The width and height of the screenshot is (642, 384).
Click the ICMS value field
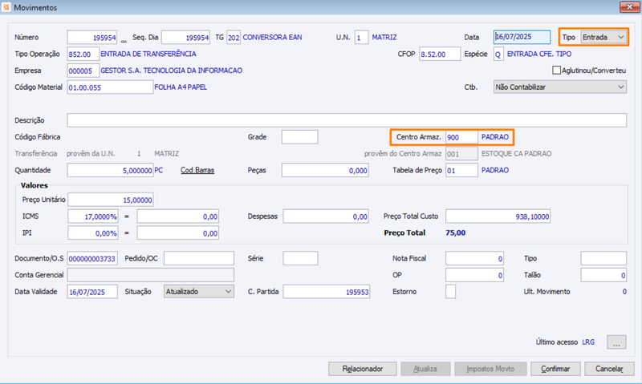click(x=177, y=216)
